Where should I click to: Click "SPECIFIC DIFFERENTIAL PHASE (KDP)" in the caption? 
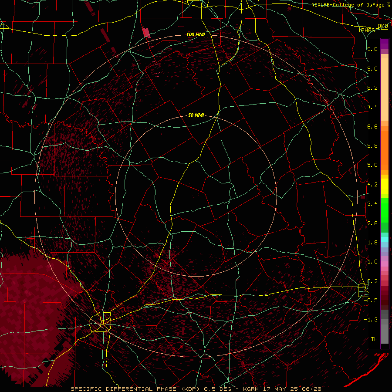coord(136,389)
